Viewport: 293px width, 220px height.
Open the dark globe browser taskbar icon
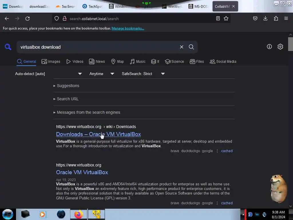[61, 214]
